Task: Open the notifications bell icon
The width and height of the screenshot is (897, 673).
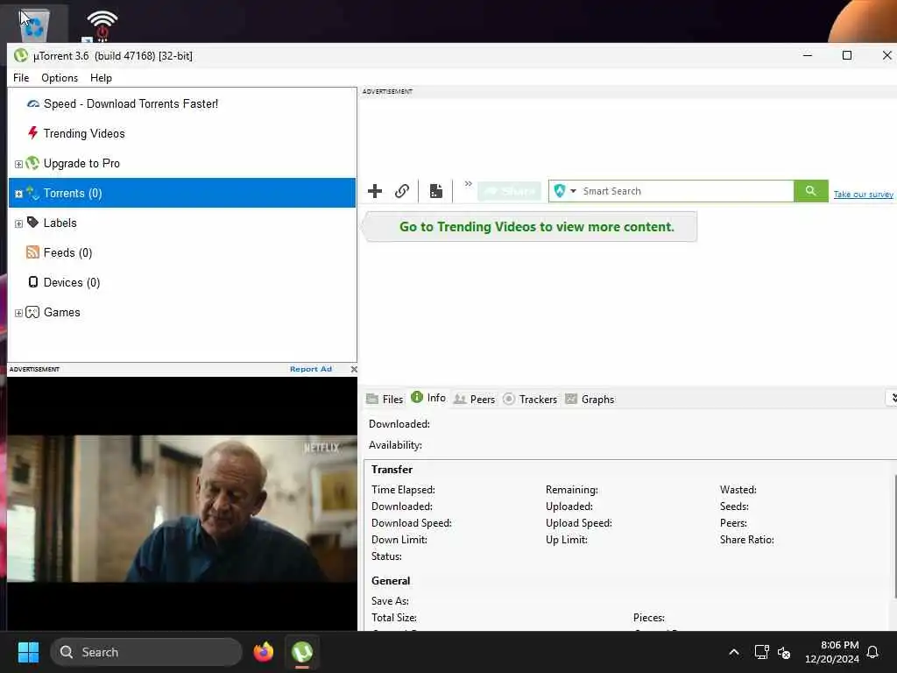Action: pos(872,652)
